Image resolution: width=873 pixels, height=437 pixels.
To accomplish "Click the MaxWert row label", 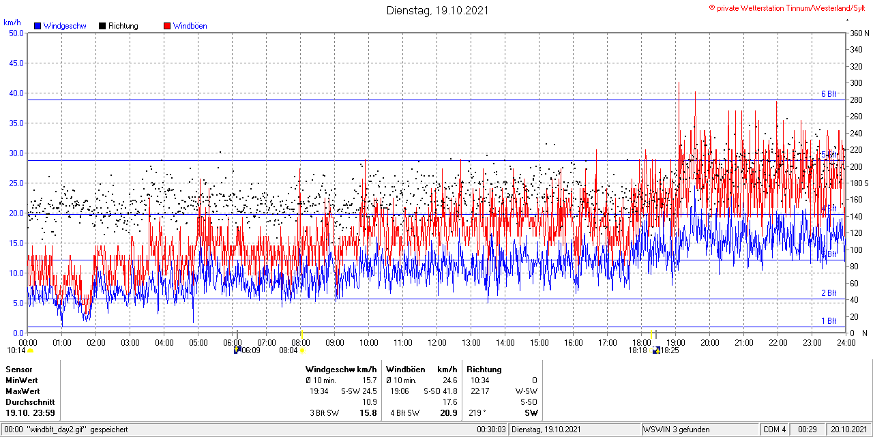I will point(23,391).
